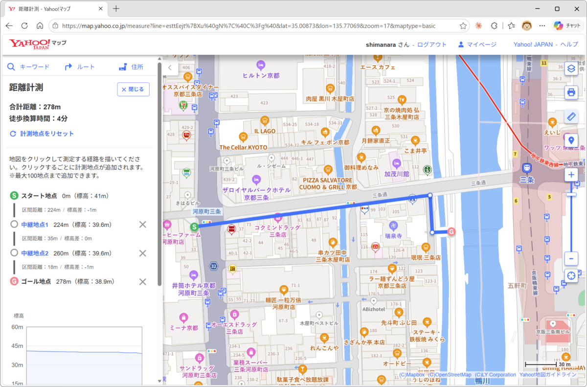Reload the page in browser
The image size is (587, 387).
click(x=24, y=26)
